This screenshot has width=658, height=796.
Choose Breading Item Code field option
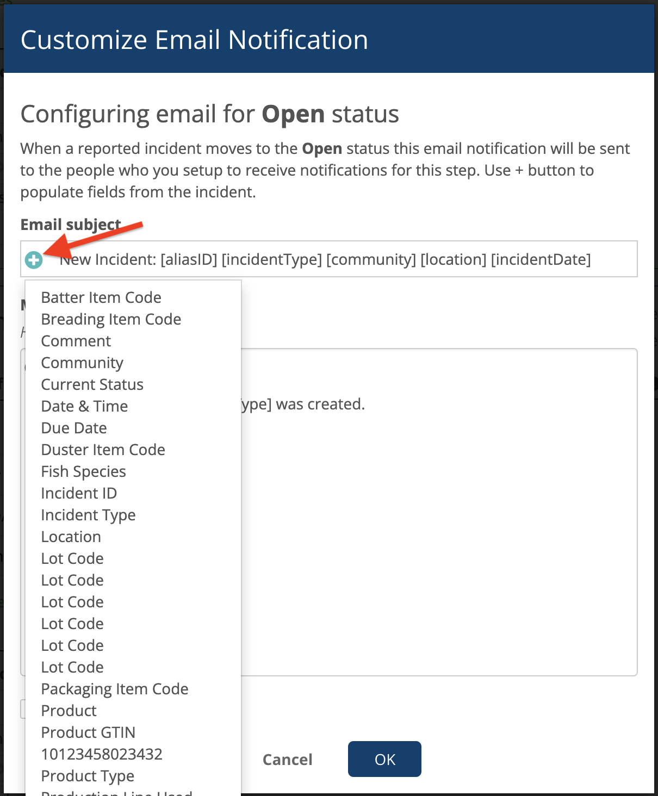(111, 319)
